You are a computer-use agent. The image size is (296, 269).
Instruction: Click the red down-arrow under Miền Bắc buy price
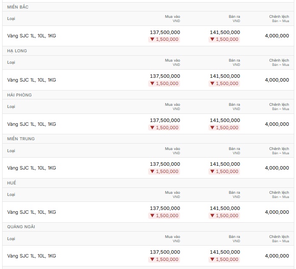(x=152, y=39)
